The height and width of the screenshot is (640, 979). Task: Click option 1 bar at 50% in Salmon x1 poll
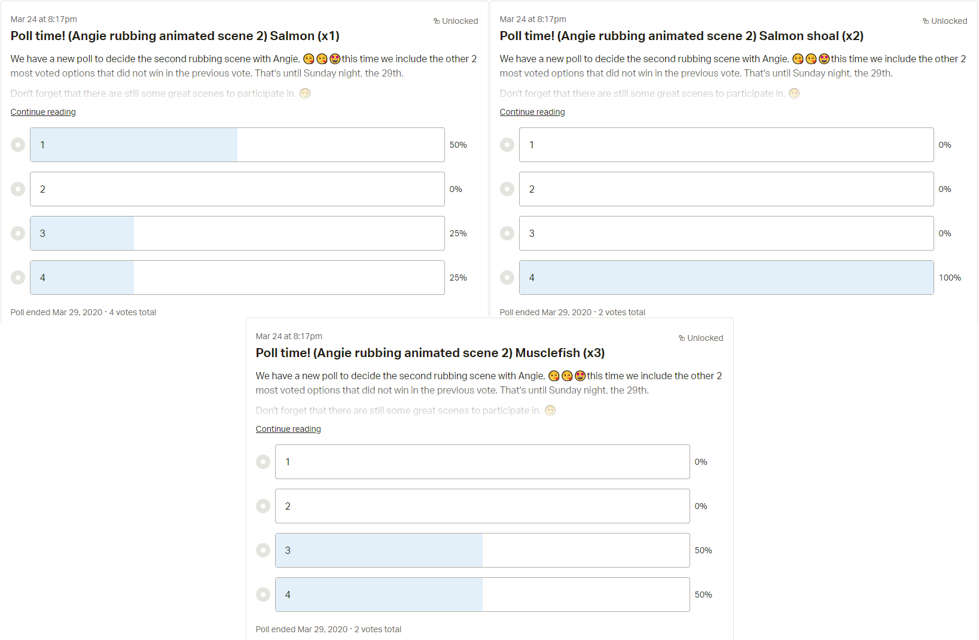click(237, 145)
